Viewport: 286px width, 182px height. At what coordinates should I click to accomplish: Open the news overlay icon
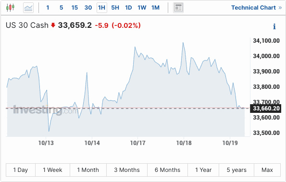(x=178, y=8)
